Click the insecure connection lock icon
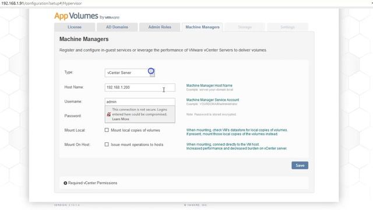The width and height of the screenshot is (373, 210). point(109,114)
